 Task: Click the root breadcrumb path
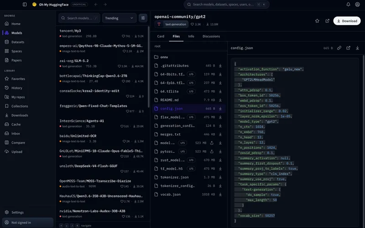[157, 46]
